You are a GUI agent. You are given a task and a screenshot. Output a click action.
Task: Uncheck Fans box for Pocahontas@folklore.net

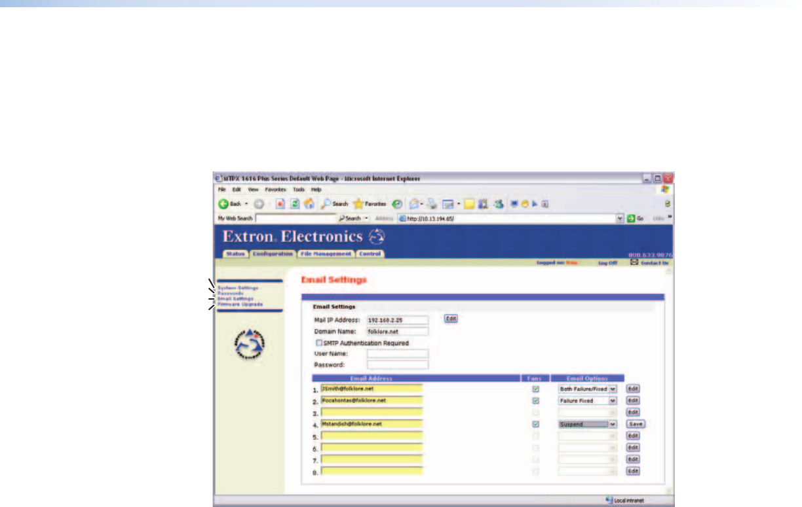pos(536,400)
